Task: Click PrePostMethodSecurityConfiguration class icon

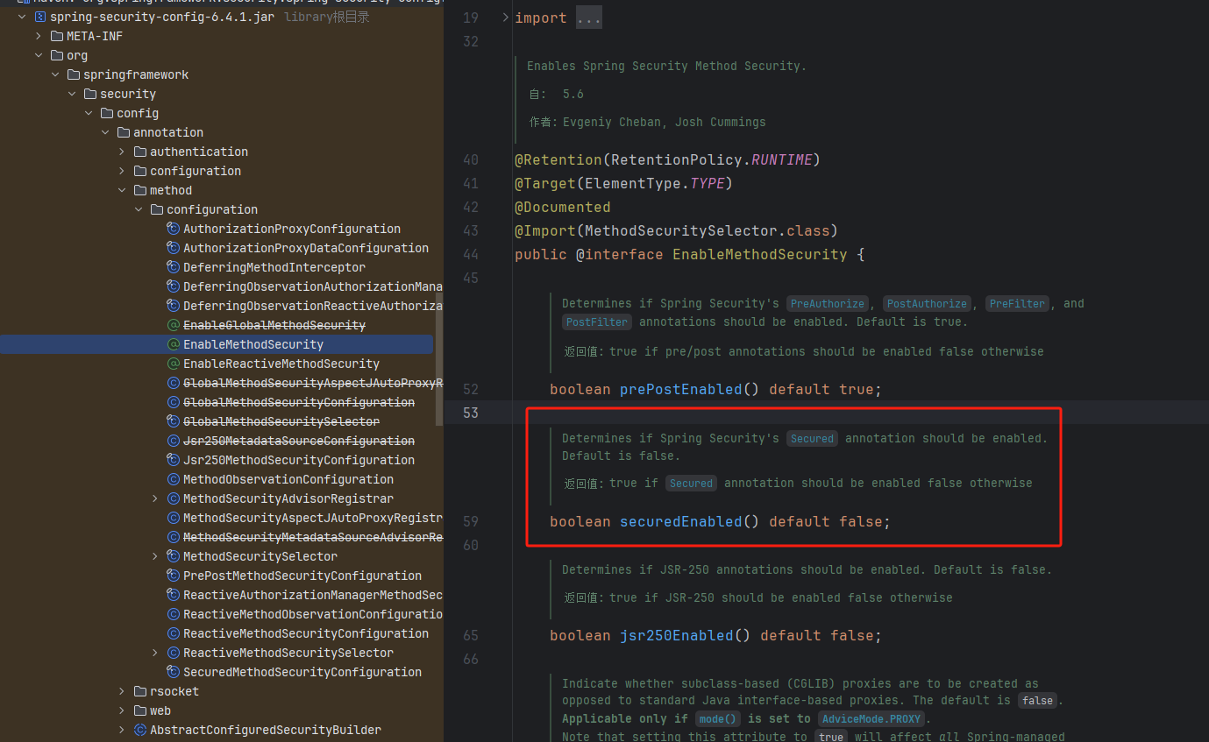Action: (174, 576)
